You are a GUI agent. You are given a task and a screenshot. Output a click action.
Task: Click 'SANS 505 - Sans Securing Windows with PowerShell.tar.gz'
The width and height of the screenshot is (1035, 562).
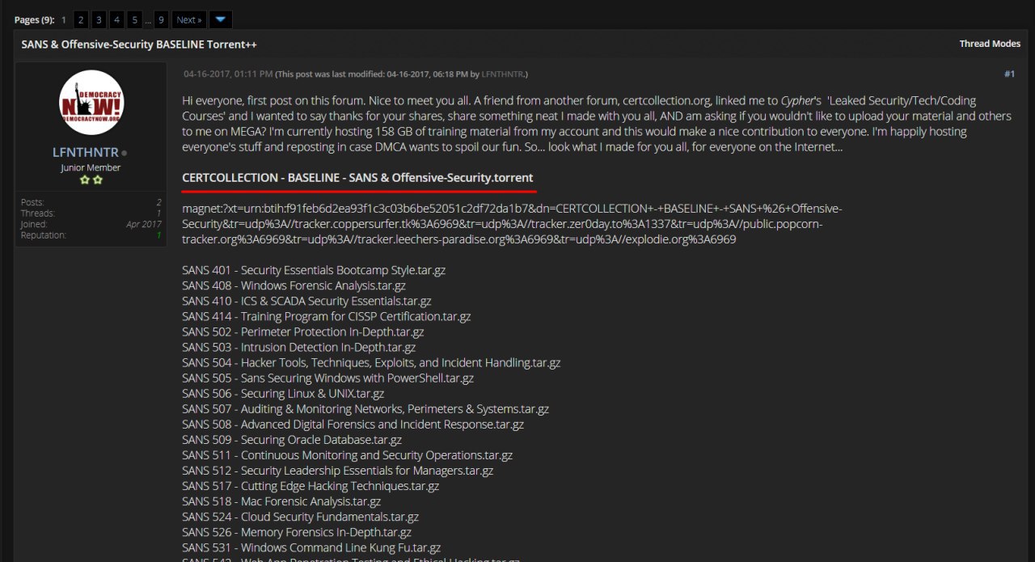[327, 378]
